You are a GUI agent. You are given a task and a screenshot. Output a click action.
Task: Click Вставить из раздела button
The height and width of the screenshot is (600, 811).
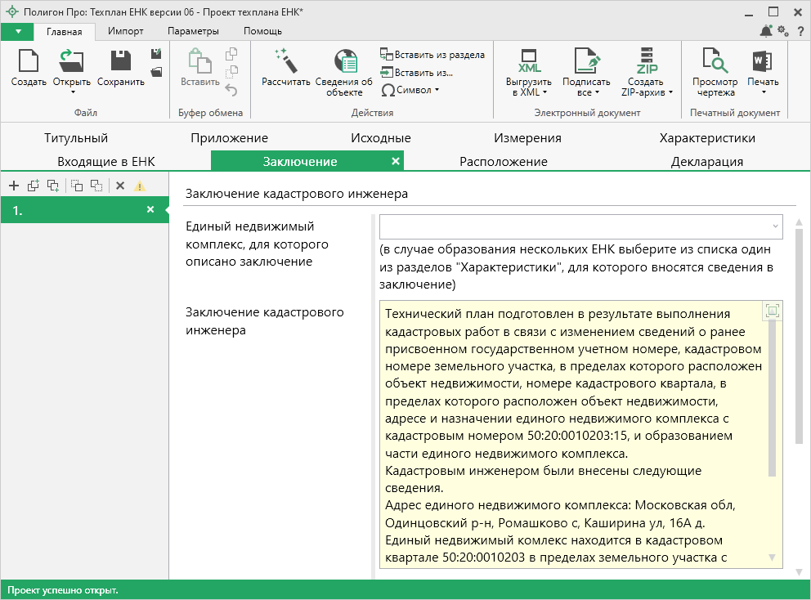point(432,55)
